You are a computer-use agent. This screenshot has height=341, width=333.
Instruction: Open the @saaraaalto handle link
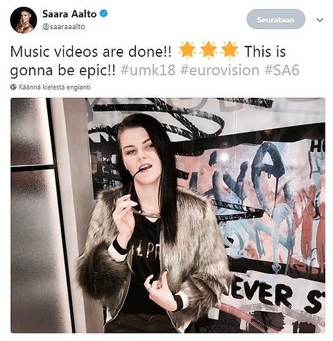[64, 27]
